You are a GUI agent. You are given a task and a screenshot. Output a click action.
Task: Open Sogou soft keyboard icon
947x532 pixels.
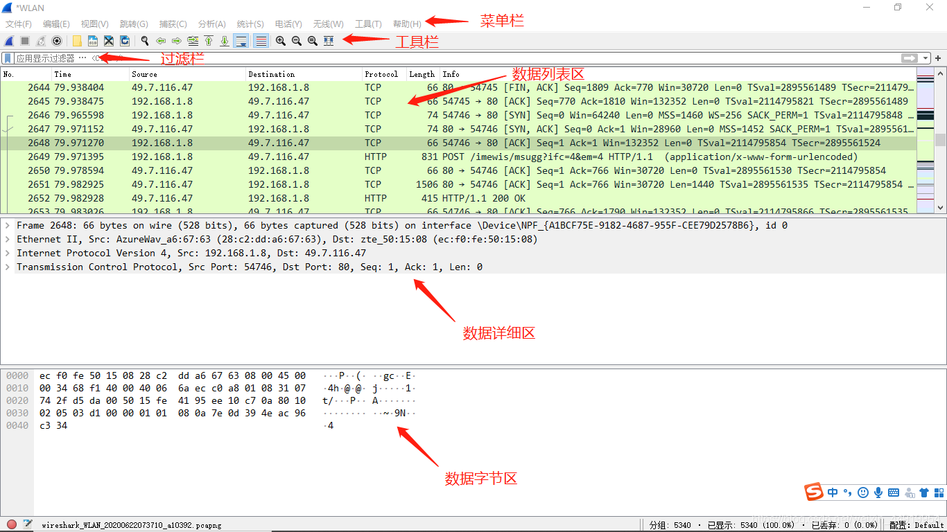[x=894, y=493]
